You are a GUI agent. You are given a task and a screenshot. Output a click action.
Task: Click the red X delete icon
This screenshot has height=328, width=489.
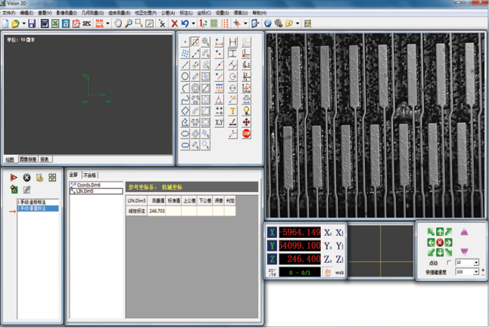(174, 24)
